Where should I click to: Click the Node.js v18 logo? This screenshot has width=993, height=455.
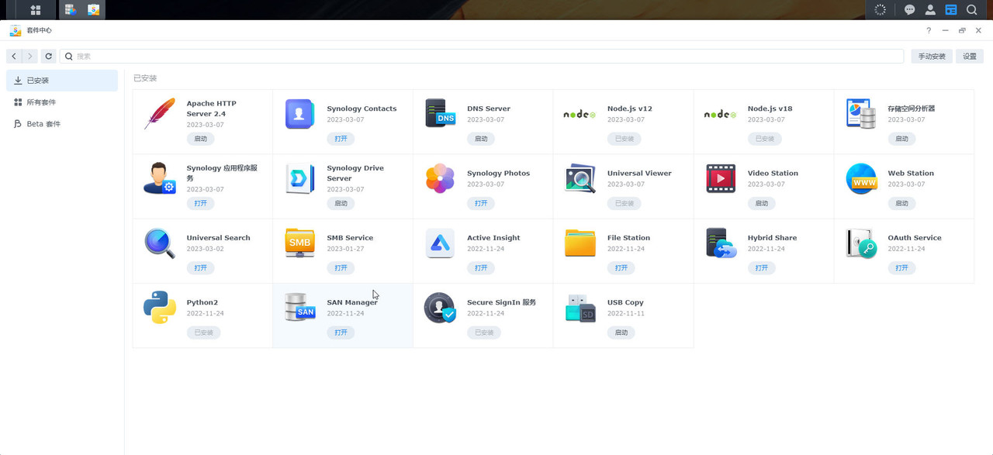point(720,114)
